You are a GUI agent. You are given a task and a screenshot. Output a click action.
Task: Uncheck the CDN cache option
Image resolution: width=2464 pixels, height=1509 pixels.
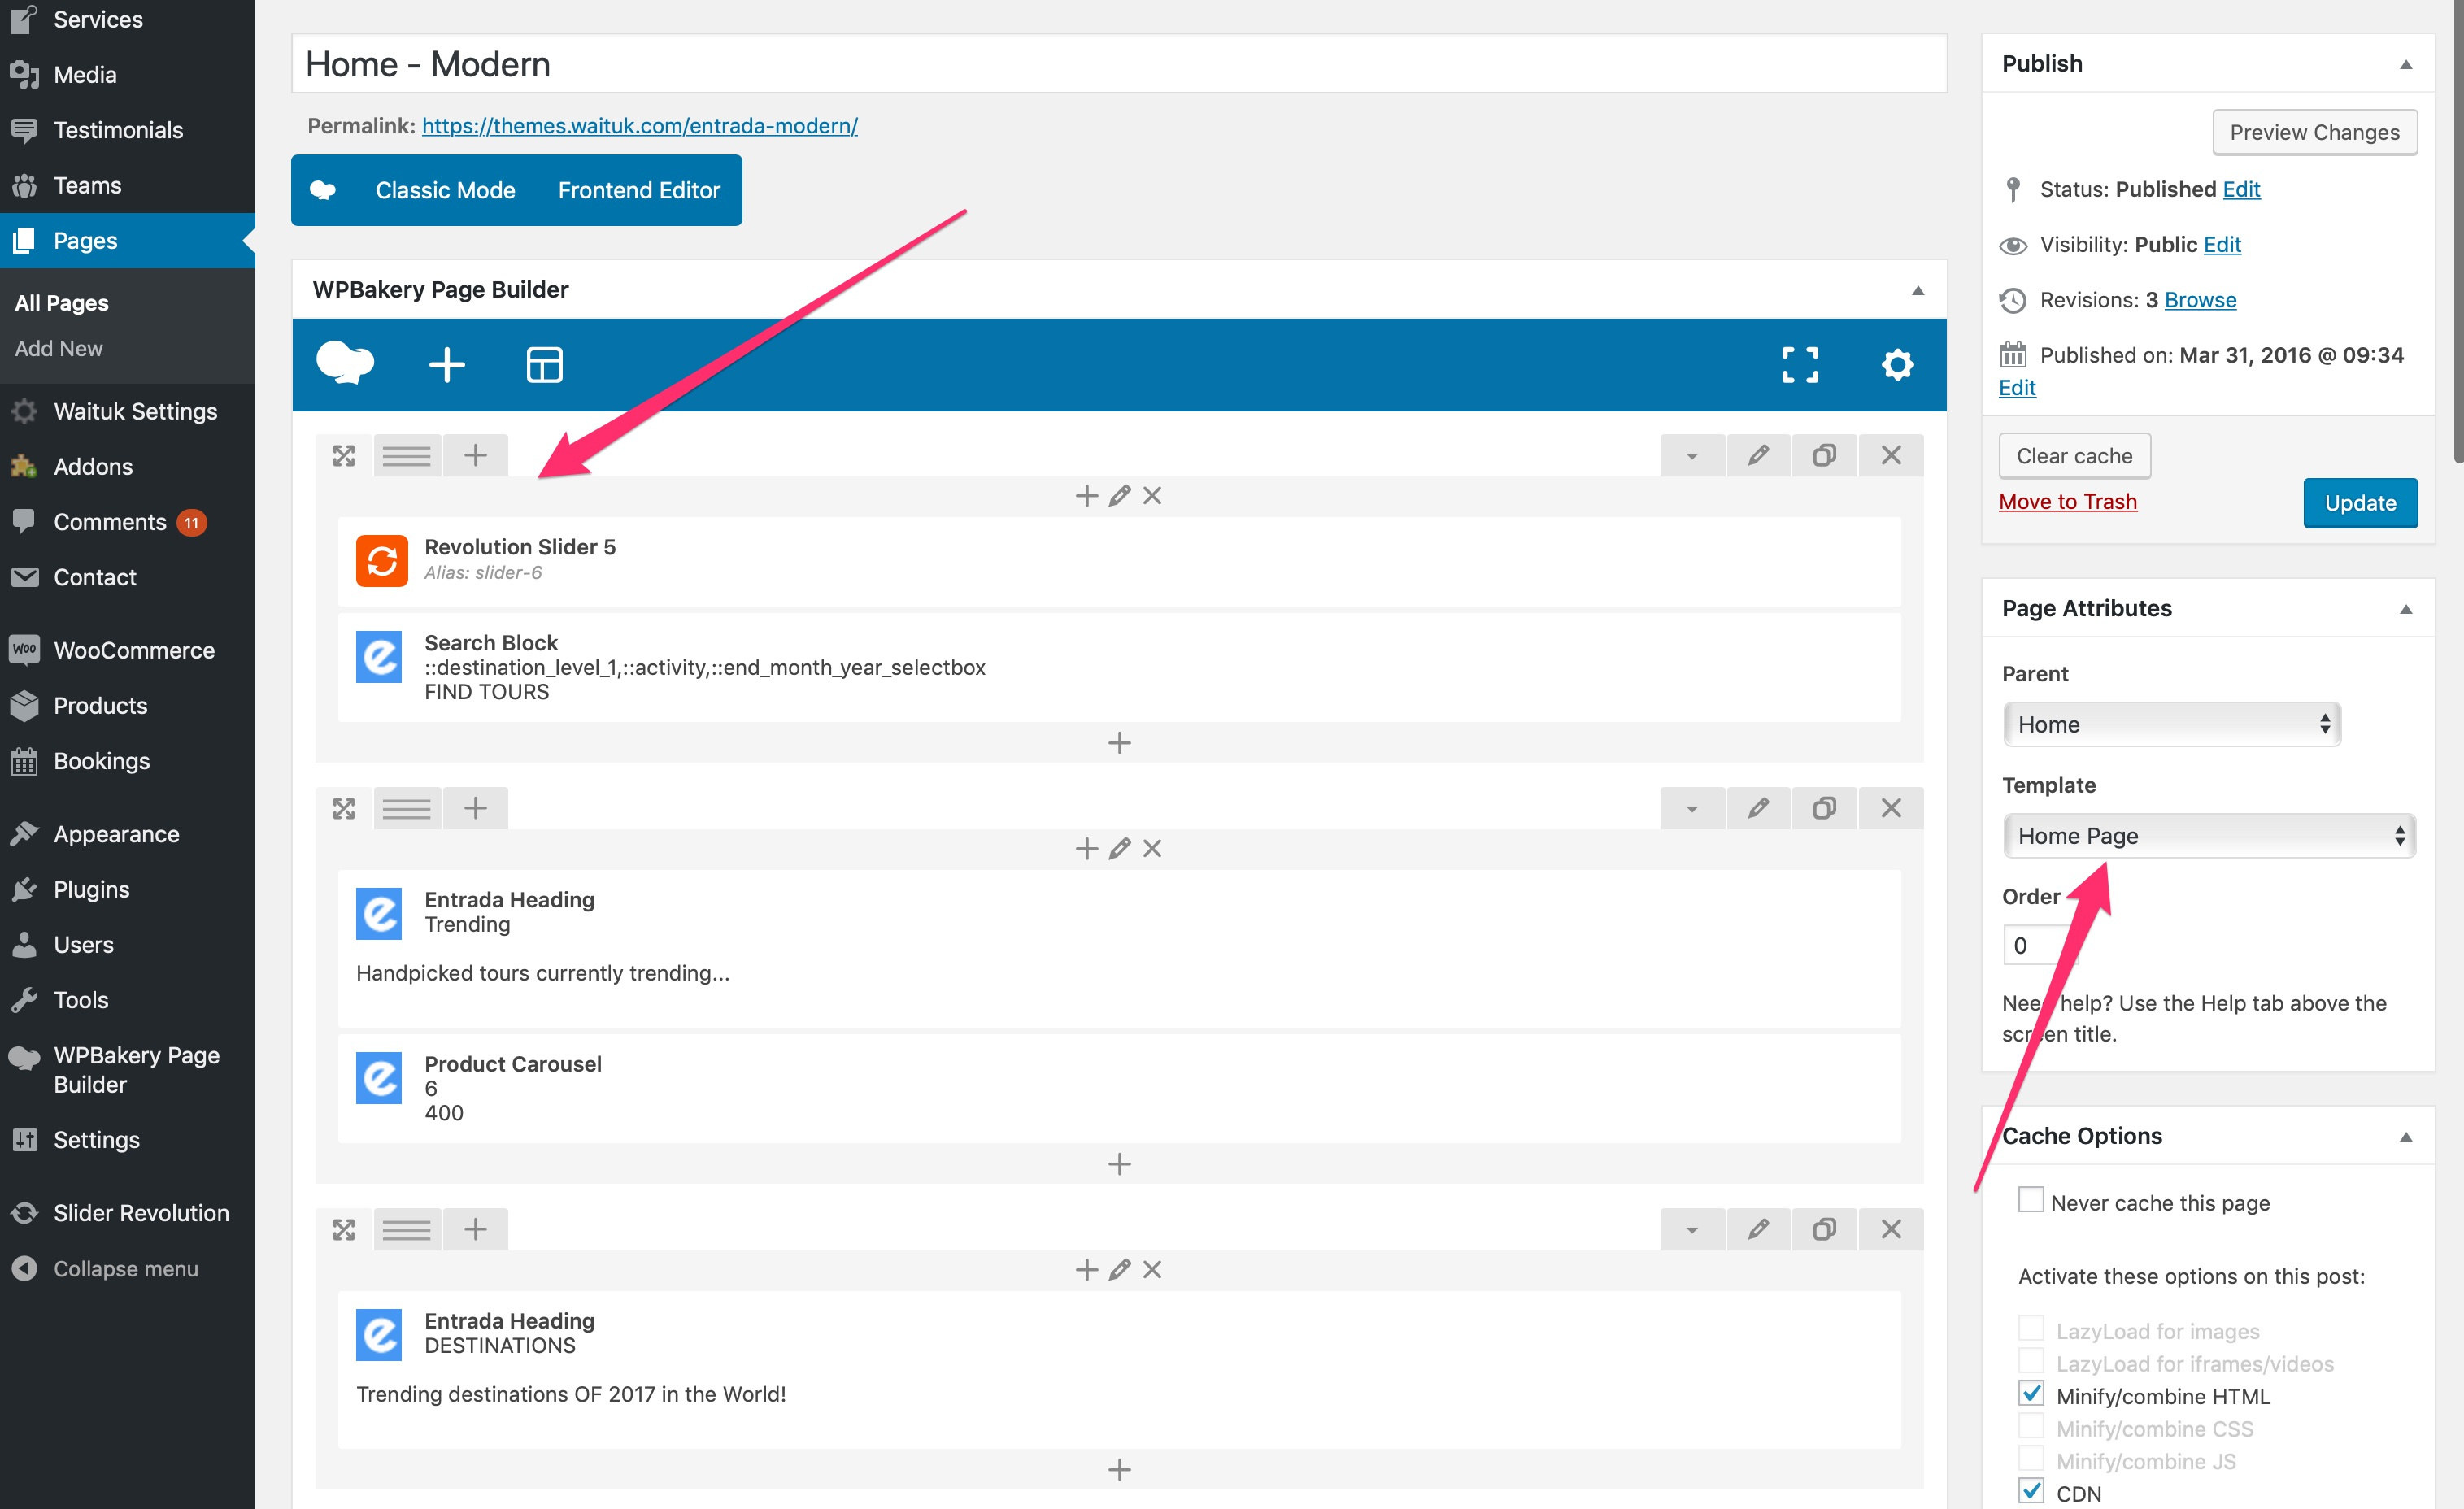2030,1490
